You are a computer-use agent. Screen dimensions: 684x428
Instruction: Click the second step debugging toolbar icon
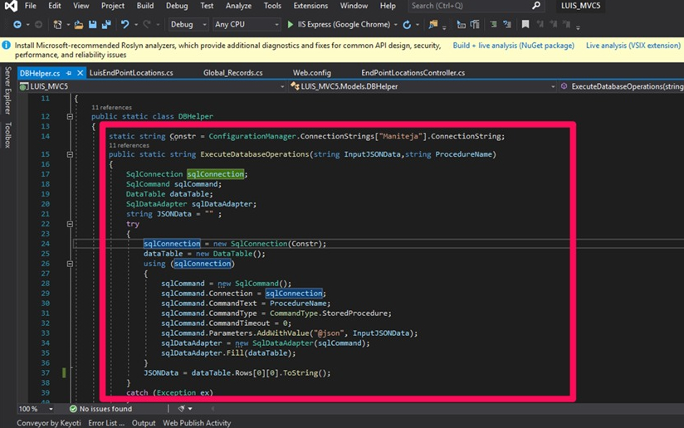pos(475,24)
